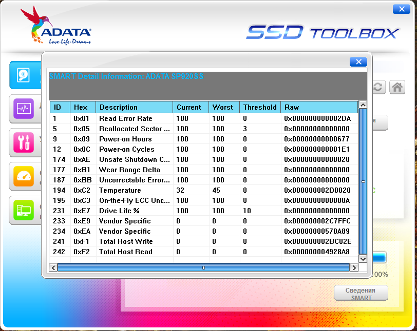This screenshot has height=331, width=417.
Task: Open the Drive Information sidebar icon
Action: pos(24,75)
